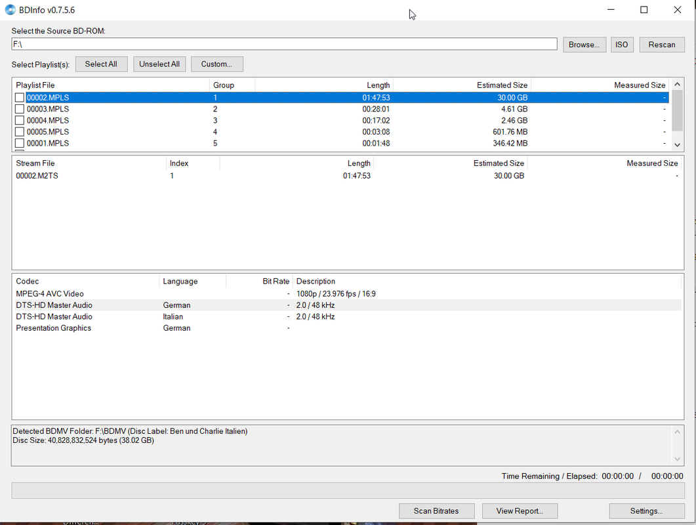The height and width of the screenshot is (525, 696).
Task: Click the scan progress bar
Action: 348,490
